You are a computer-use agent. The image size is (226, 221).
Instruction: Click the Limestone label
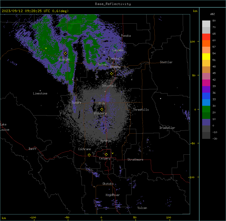(x=40, y=93)
